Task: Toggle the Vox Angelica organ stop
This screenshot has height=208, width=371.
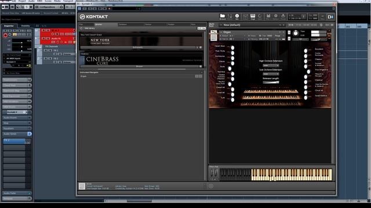Action: (308, 72)
